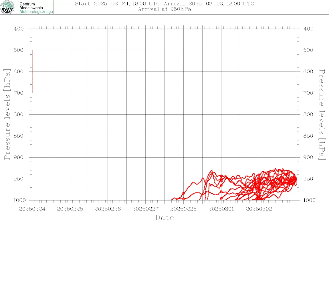Click the right axis 600 label

tap(308, 71)
